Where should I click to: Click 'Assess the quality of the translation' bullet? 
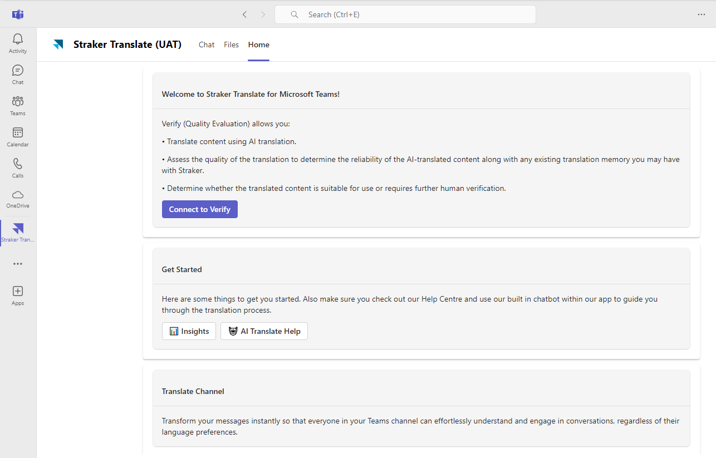click(421, 165)
